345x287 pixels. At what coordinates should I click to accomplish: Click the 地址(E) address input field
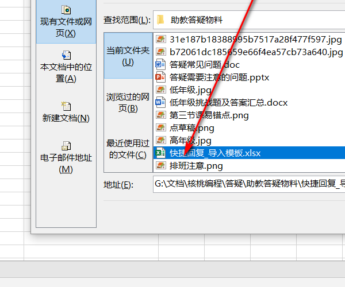[x=249, y=184]
